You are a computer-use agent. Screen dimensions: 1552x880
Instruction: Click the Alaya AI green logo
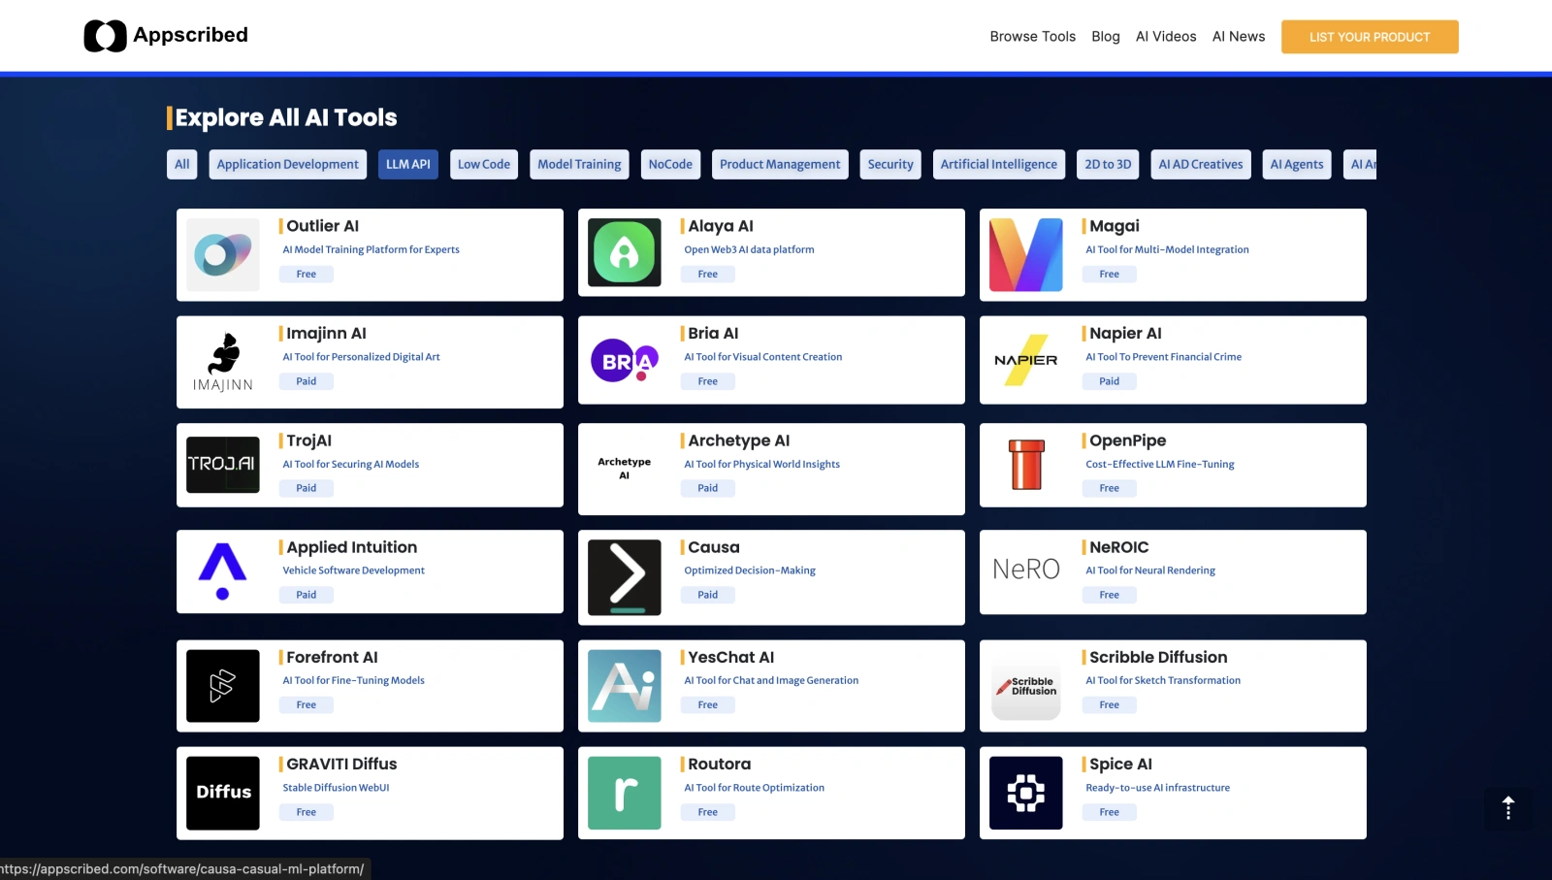(625, 252)
